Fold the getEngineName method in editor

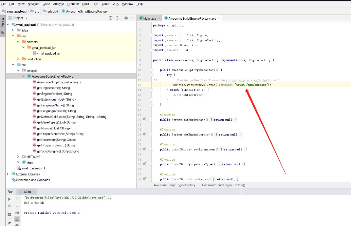(151, 120)
